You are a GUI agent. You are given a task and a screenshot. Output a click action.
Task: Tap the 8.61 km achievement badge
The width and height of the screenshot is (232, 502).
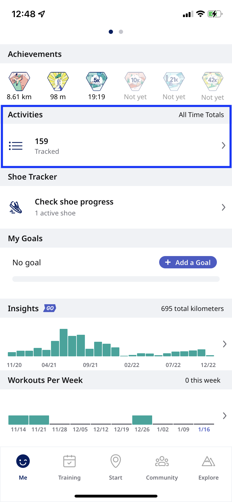click(19, 82)
